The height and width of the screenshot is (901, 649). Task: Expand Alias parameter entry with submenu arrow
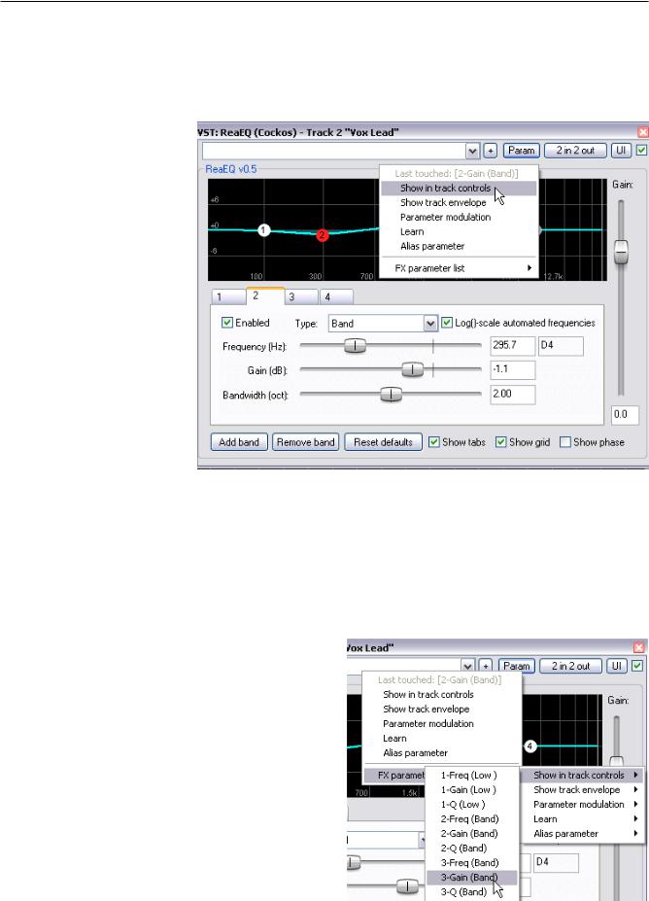point(582,834)
